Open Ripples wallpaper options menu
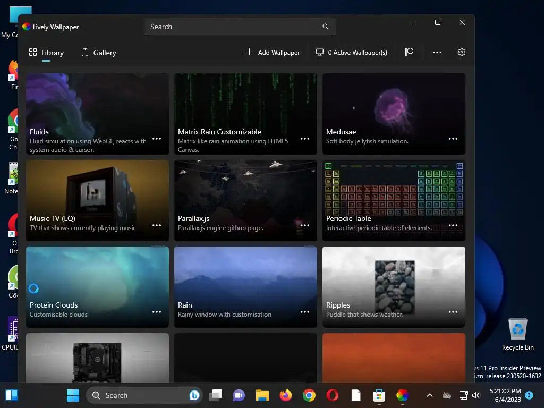 [453, 312]
